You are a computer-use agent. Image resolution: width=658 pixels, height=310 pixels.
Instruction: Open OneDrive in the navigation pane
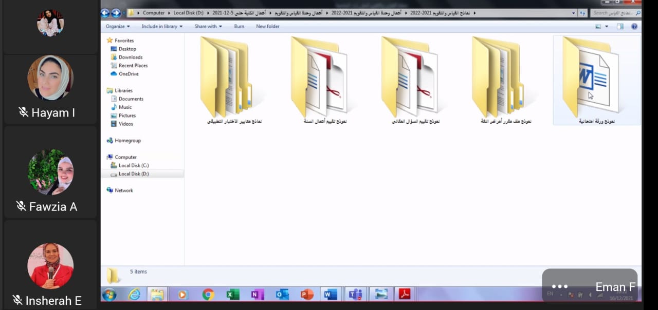[128, 73]
